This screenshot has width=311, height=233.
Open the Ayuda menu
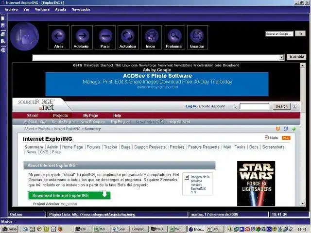tap(60, 9)
